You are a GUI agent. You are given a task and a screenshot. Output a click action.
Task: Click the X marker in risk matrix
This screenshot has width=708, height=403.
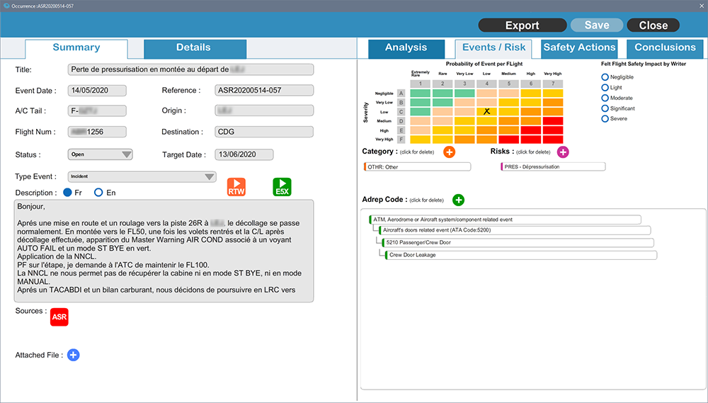[486, 112]
